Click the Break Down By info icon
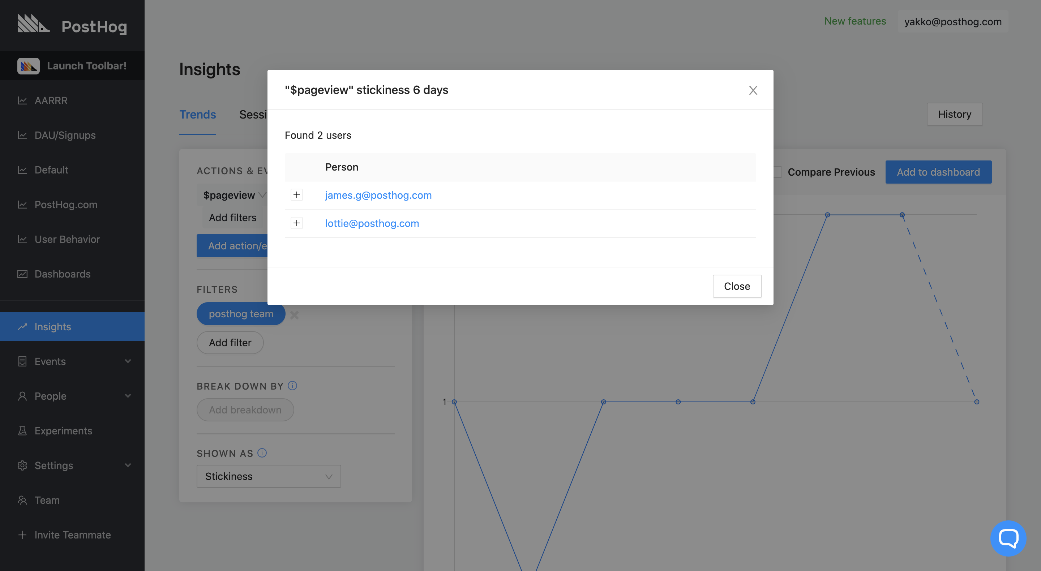Viewport: 1041px width, 571px height. point(292,386)
